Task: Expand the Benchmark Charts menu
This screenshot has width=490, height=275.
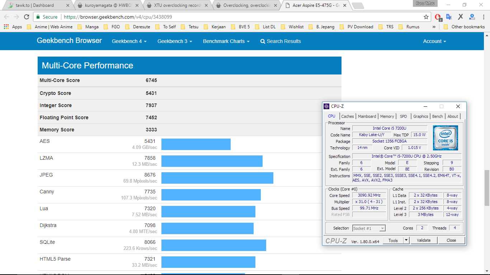Action: (x=226, y=41)
